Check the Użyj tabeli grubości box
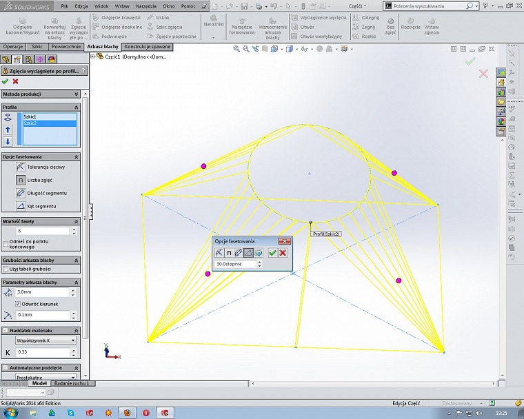The image size is (524, 419). click(x=6, y=269)
